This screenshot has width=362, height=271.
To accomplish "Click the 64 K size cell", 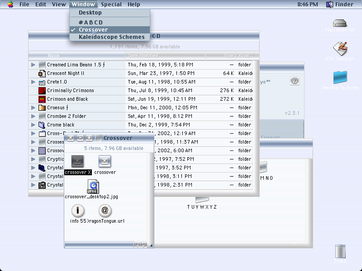I will tap(229, 73).
